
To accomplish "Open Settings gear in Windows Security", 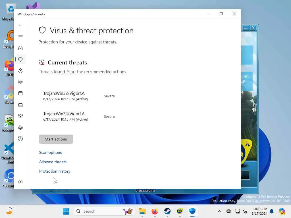I will tap(20, 182).
